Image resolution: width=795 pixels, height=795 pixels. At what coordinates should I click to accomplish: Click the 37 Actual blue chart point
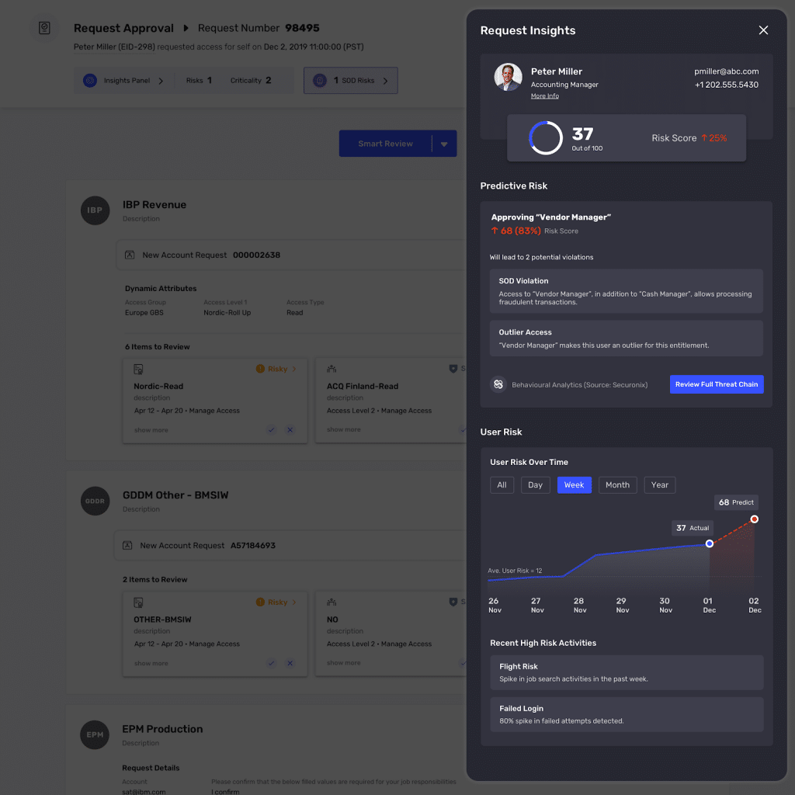point(710,543)
